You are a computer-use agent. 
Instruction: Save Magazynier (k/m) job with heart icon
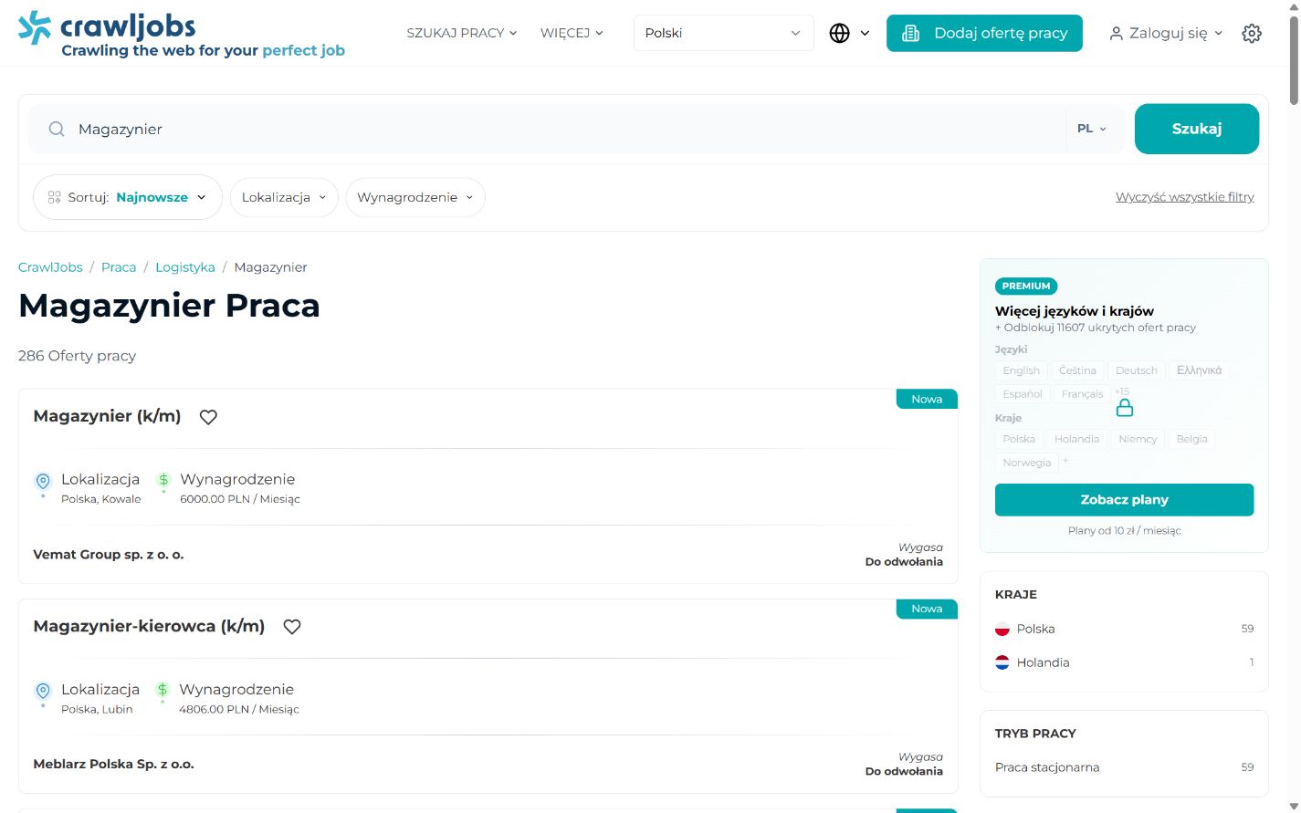(208, 417)
